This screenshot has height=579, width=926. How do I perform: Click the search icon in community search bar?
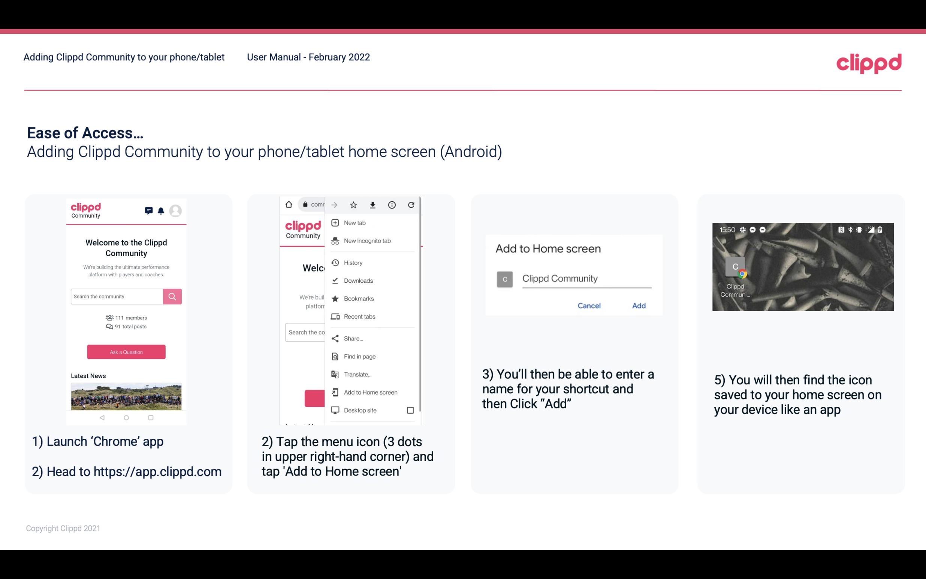coord(172,296)
